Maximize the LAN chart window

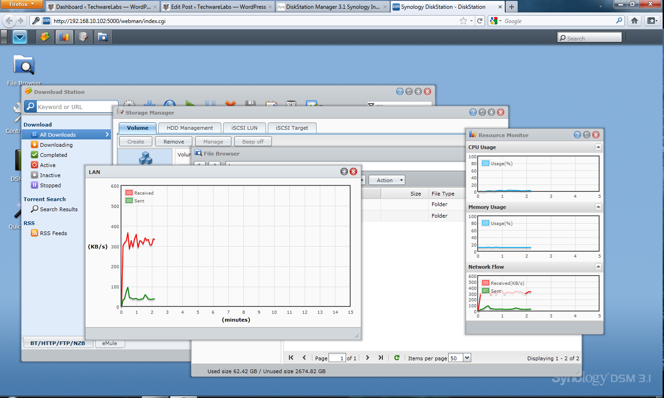[344, 172]
